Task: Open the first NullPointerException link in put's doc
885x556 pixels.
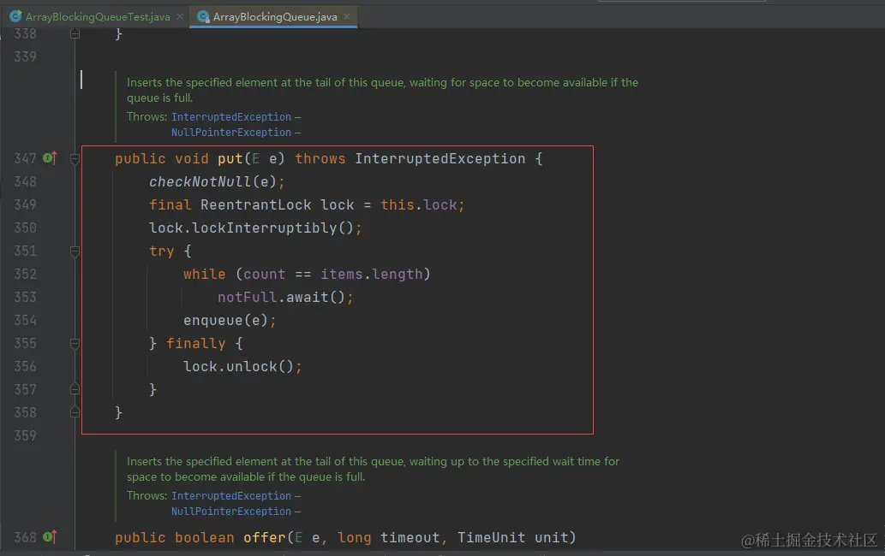Action: pos(231,133)
